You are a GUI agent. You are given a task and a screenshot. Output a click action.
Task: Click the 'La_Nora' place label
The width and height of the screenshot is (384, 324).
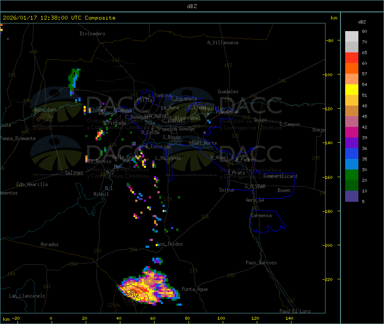(x=170, y=108)
